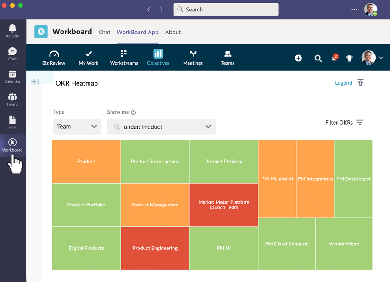The image size is (390, 282).
Task: Select the Product heatmap tile
Action: point(86,162)
